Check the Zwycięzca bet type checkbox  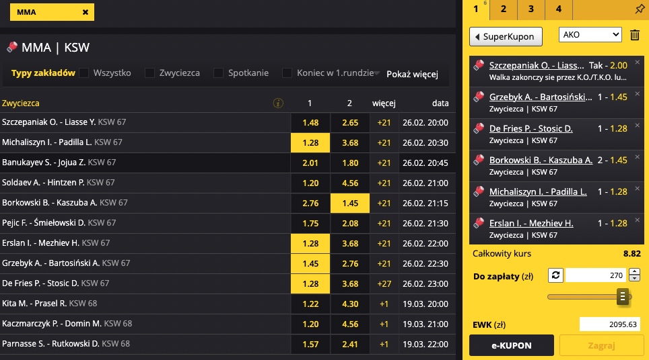[150, 73]
